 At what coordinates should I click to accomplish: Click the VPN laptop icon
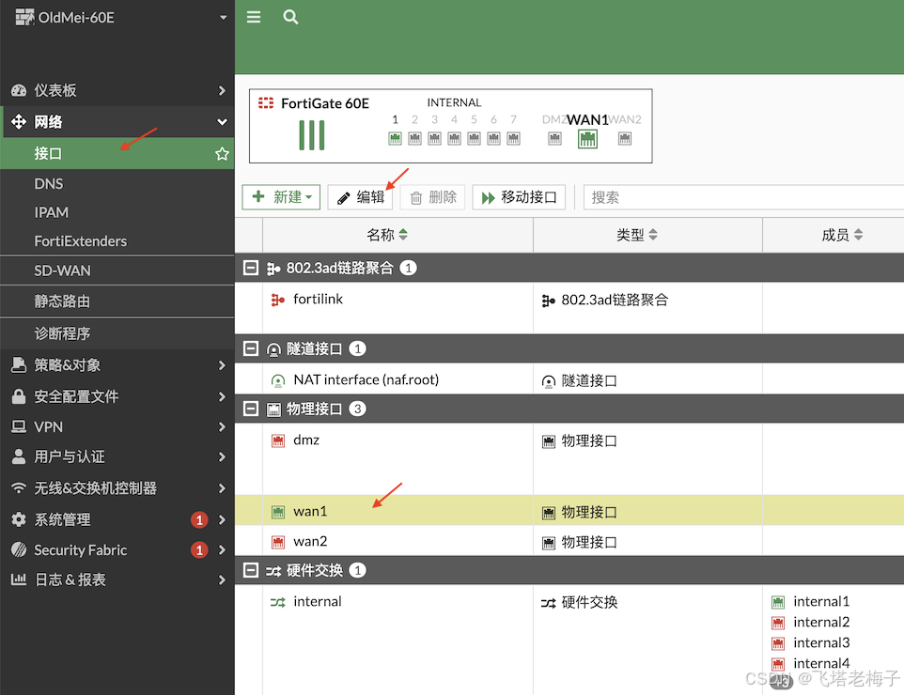click(19, 426)
